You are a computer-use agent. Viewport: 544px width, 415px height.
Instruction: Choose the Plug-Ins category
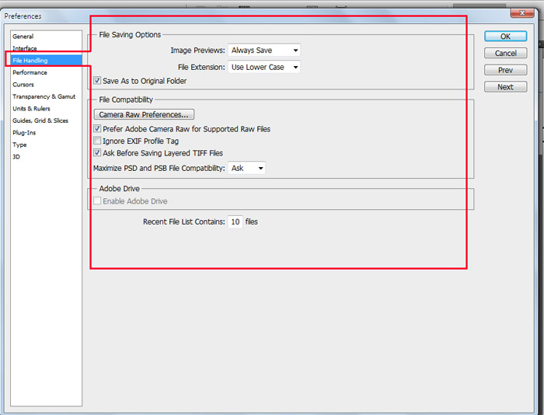point(24,133)
